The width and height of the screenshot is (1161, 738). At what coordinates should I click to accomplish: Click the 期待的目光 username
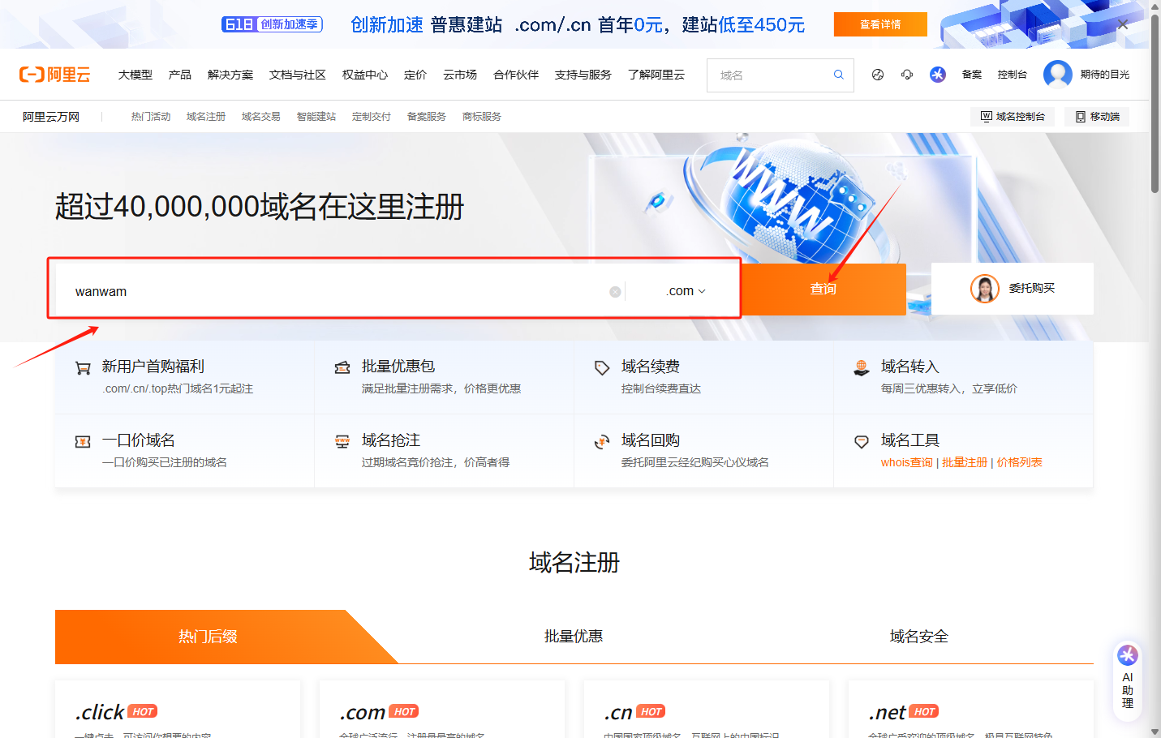click(1105, 75)
